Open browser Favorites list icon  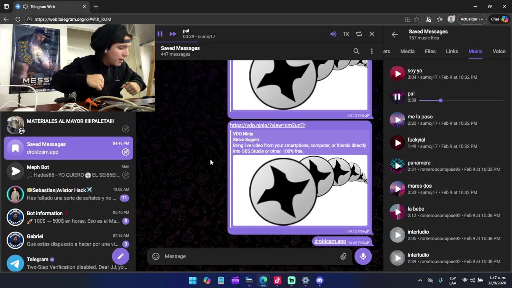(440, 19)
